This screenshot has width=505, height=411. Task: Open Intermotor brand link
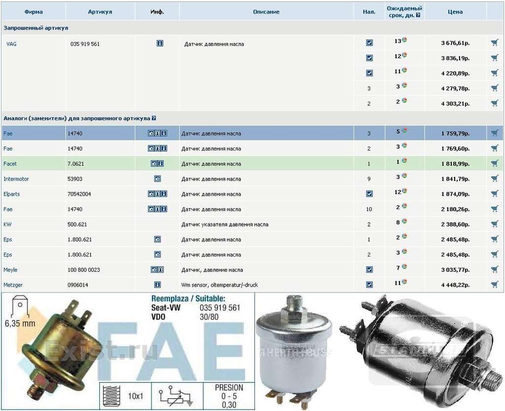16,179
